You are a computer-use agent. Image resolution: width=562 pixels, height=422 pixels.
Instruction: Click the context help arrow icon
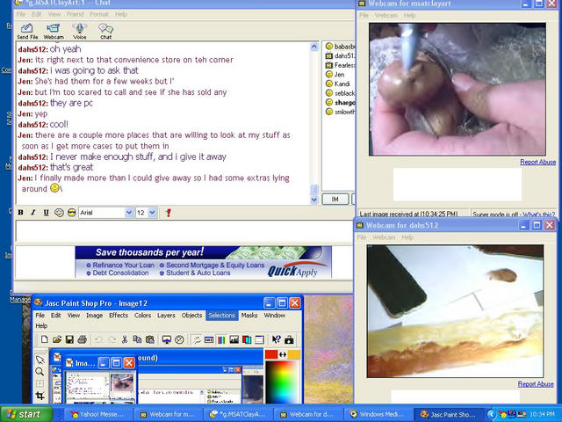click(277, 339)
